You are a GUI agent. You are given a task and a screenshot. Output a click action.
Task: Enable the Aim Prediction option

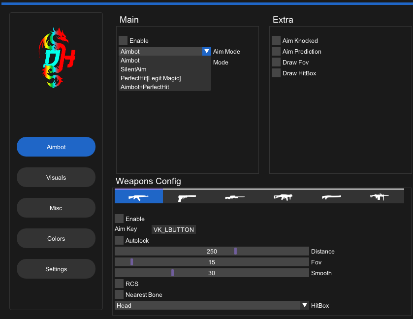276,51
